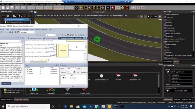Click the Open folder icon in SCANeR toolbar
The height and width of the screenshot is (109, 195).
click(8, 8)
